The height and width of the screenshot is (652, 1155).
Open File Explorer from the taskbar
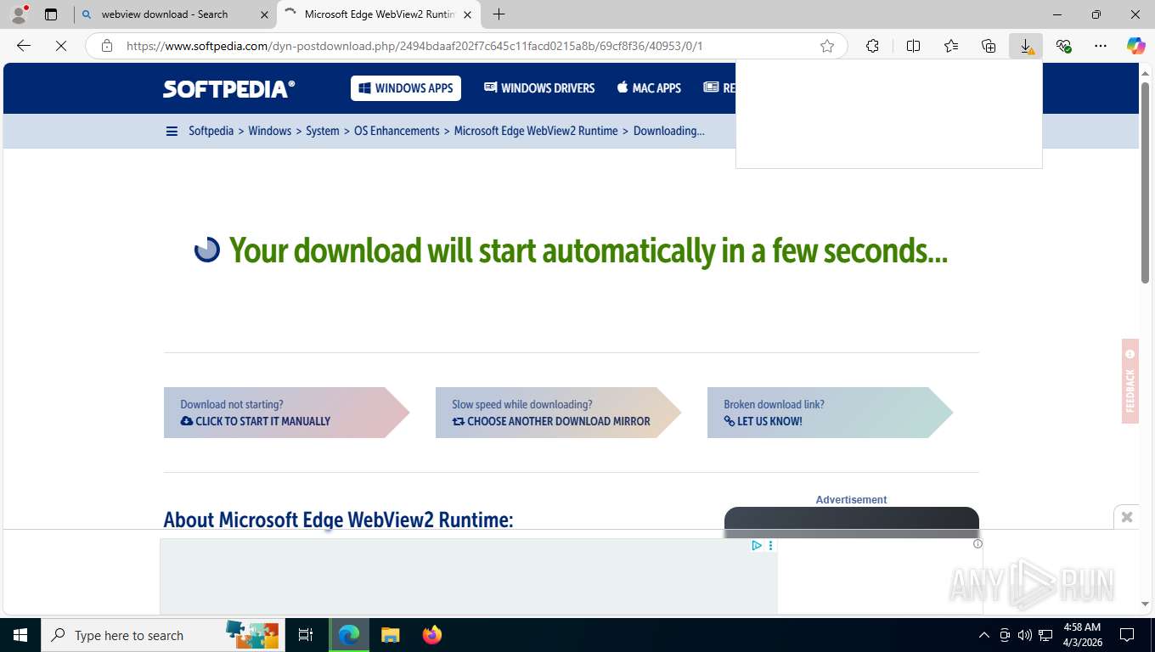click(390, 635)
